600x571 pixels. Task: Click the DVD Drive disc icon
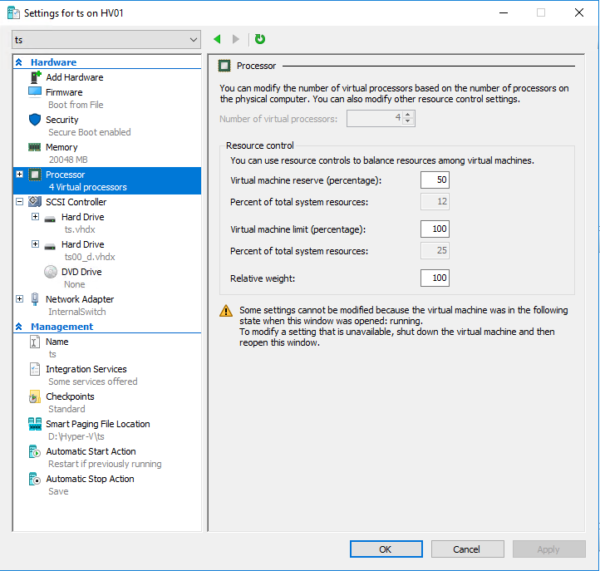50,272
